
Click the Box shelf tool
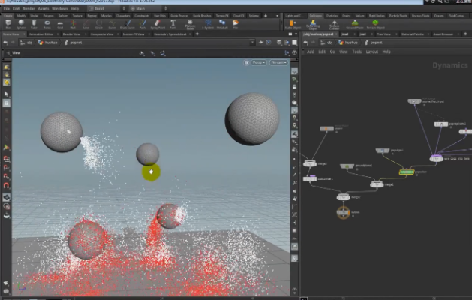[x=8, y=25]
